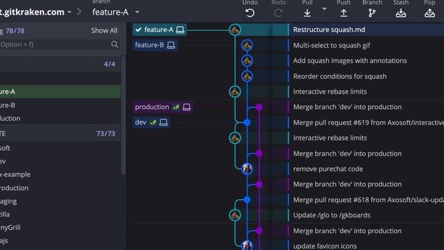Select the remote entry ending in 'nyGrill'
Image resolution: width=444 pixels, height=250 pixels.
[60, 227]
